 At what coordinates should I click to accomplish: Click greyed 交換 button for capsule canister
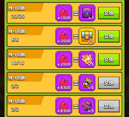click(x=109, y=83)
